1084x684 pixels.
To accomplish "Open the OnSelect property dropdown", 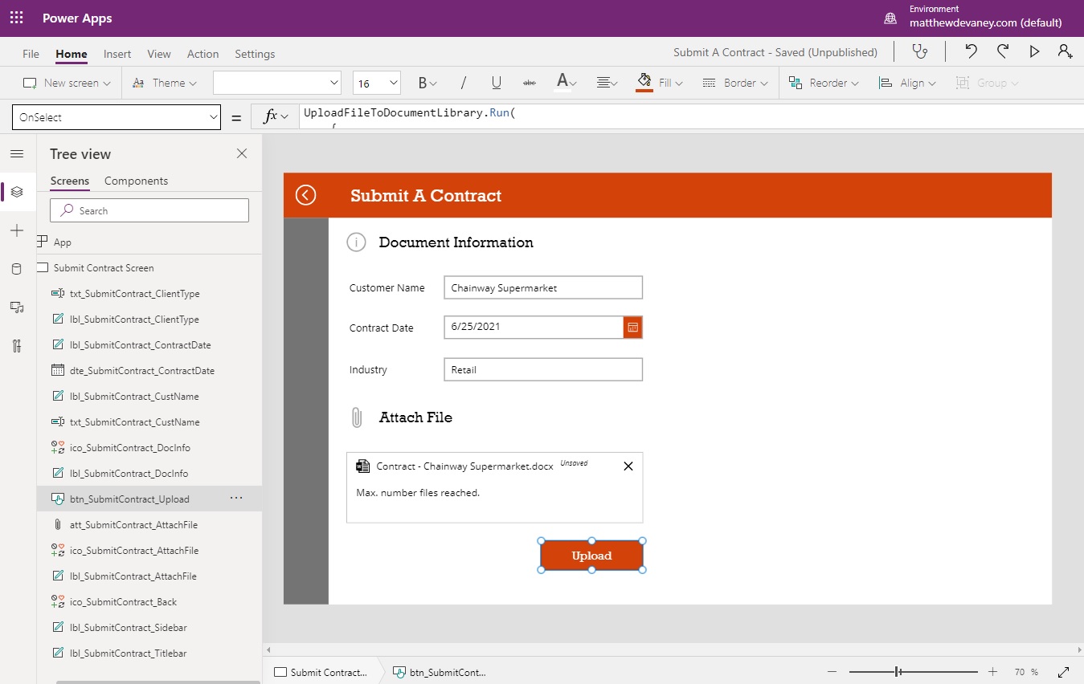I will pos(116,116).
